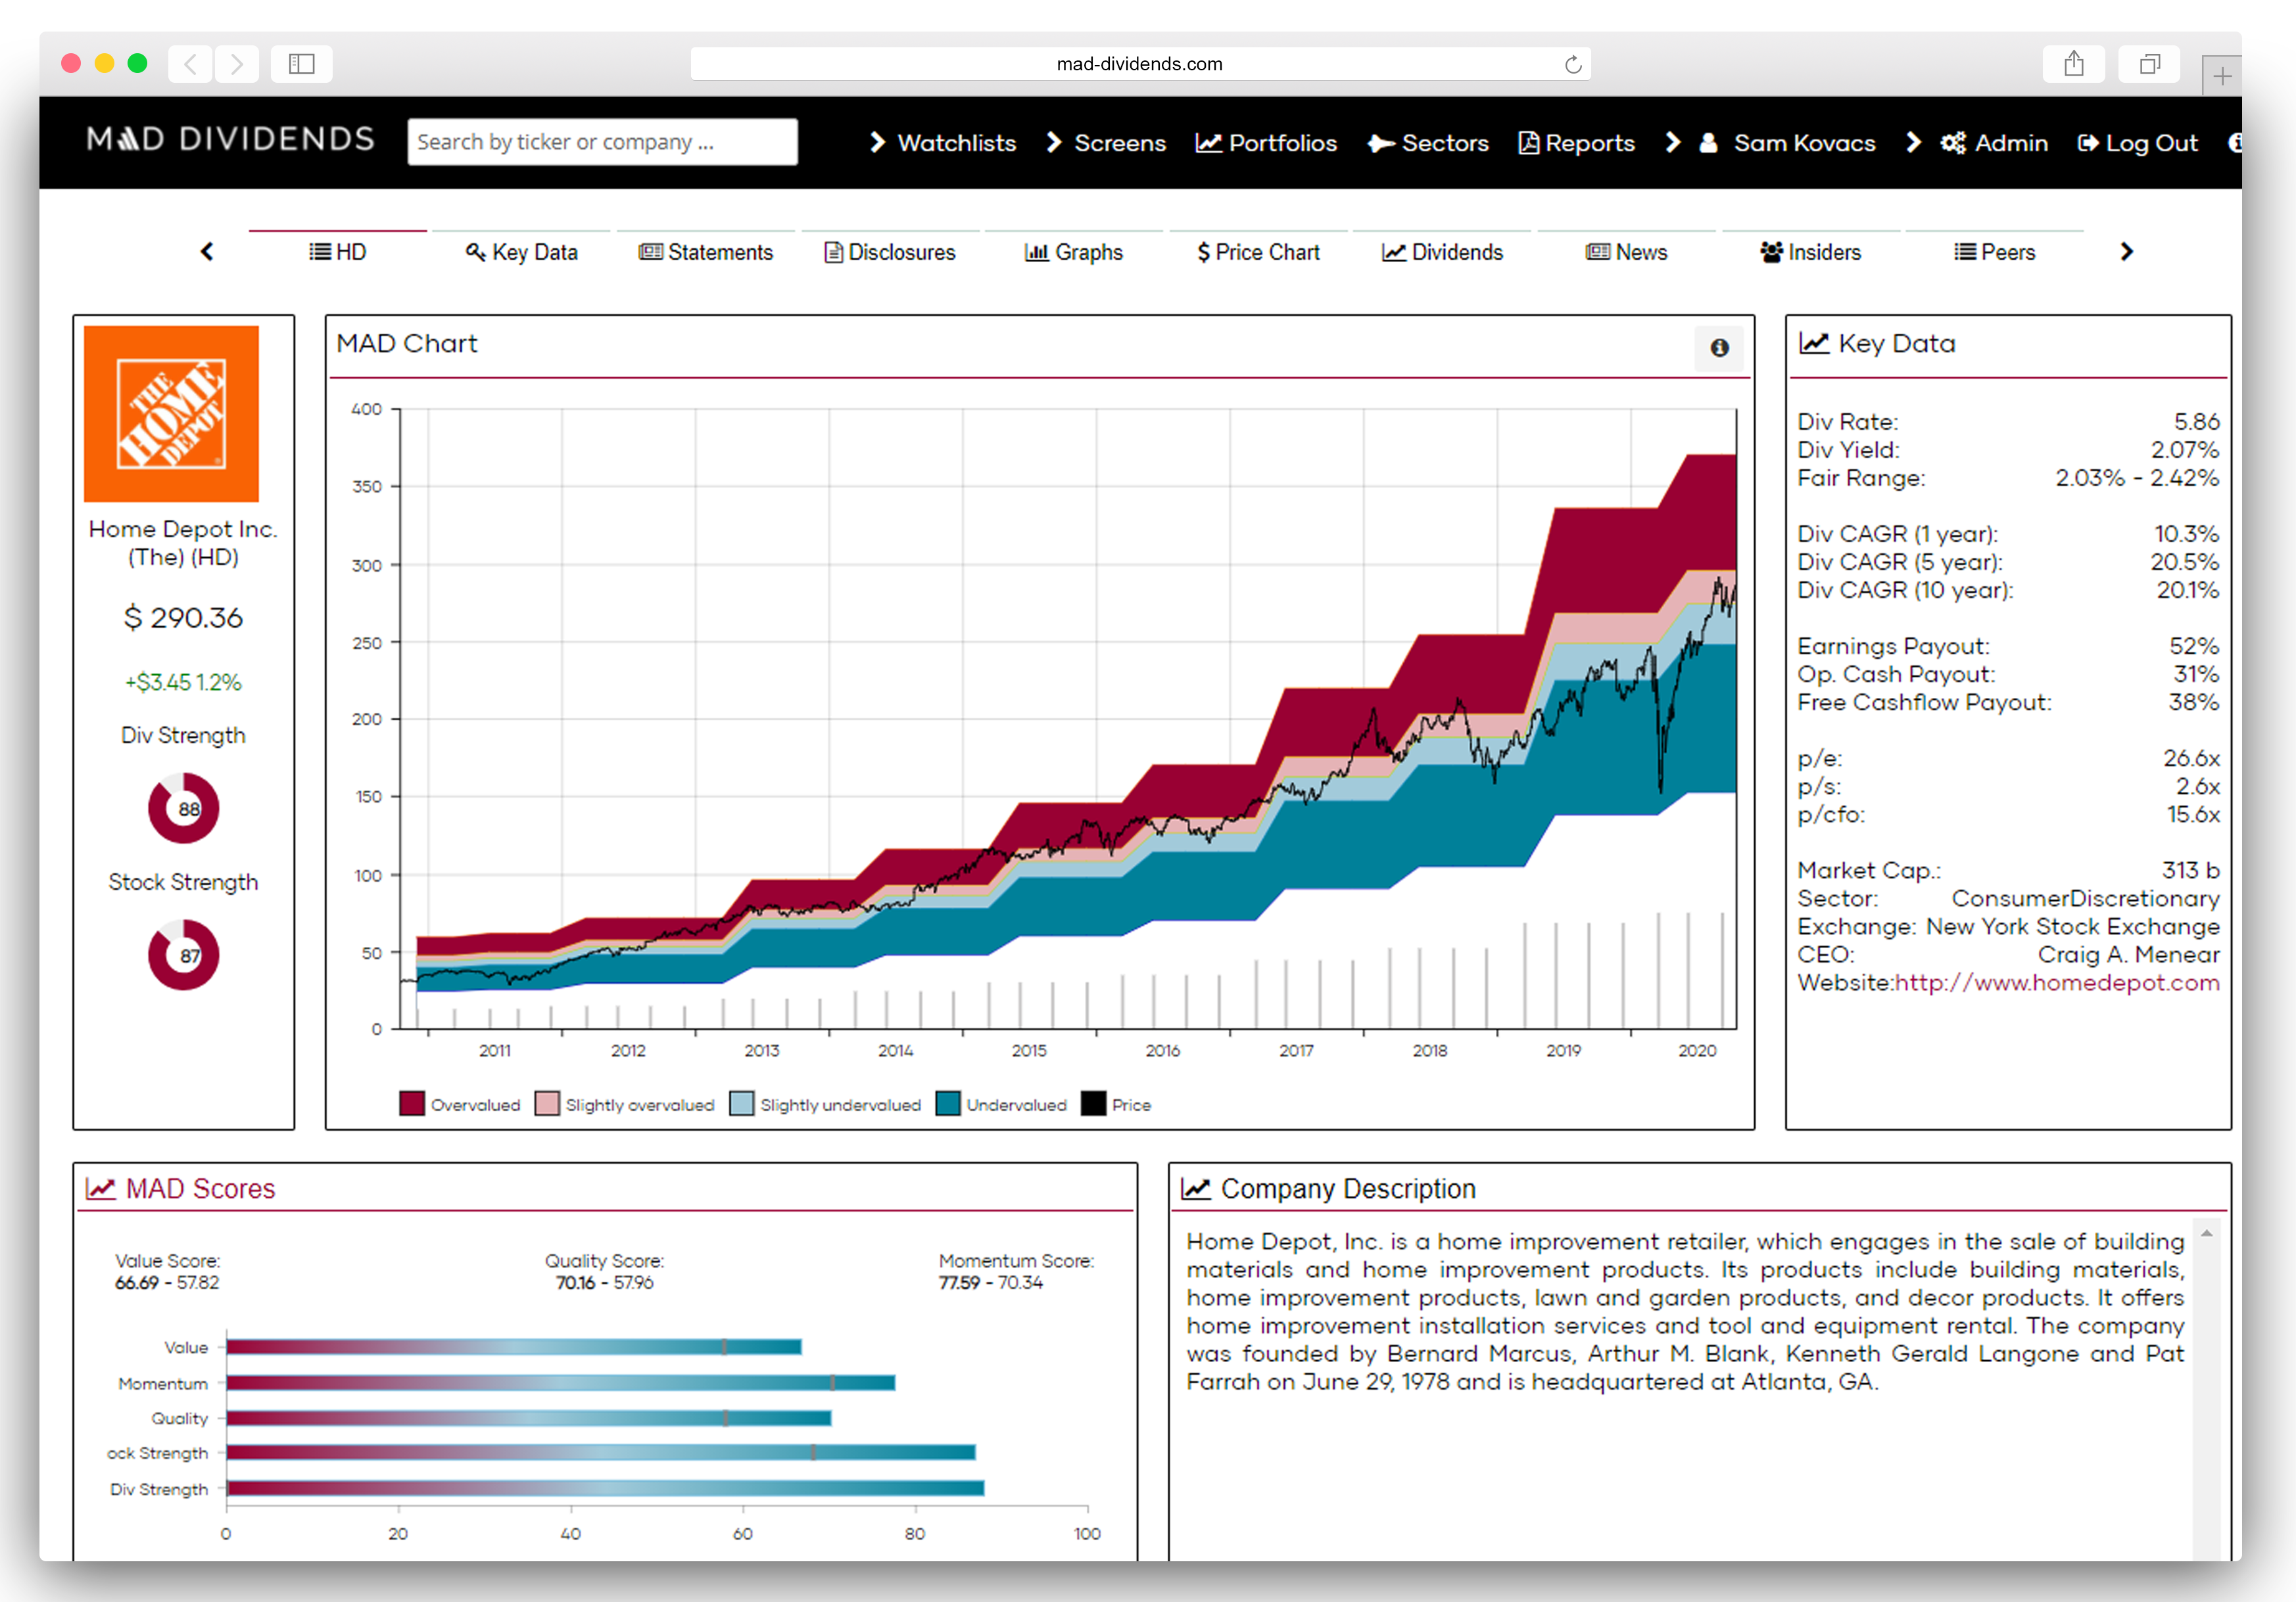
Task: Click the MAD Dividends logo
Action: [x=231, y=139]
